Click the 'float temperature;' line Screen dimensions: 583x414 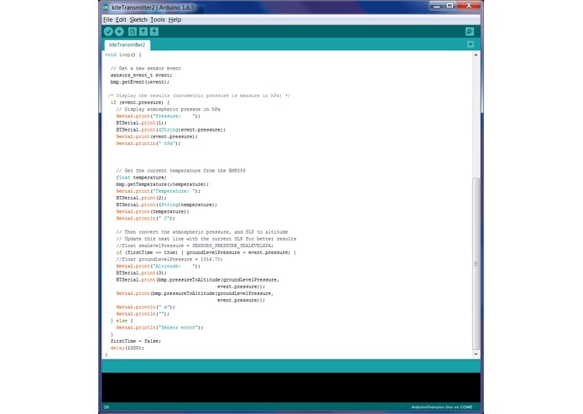click(x=141, y=178)
